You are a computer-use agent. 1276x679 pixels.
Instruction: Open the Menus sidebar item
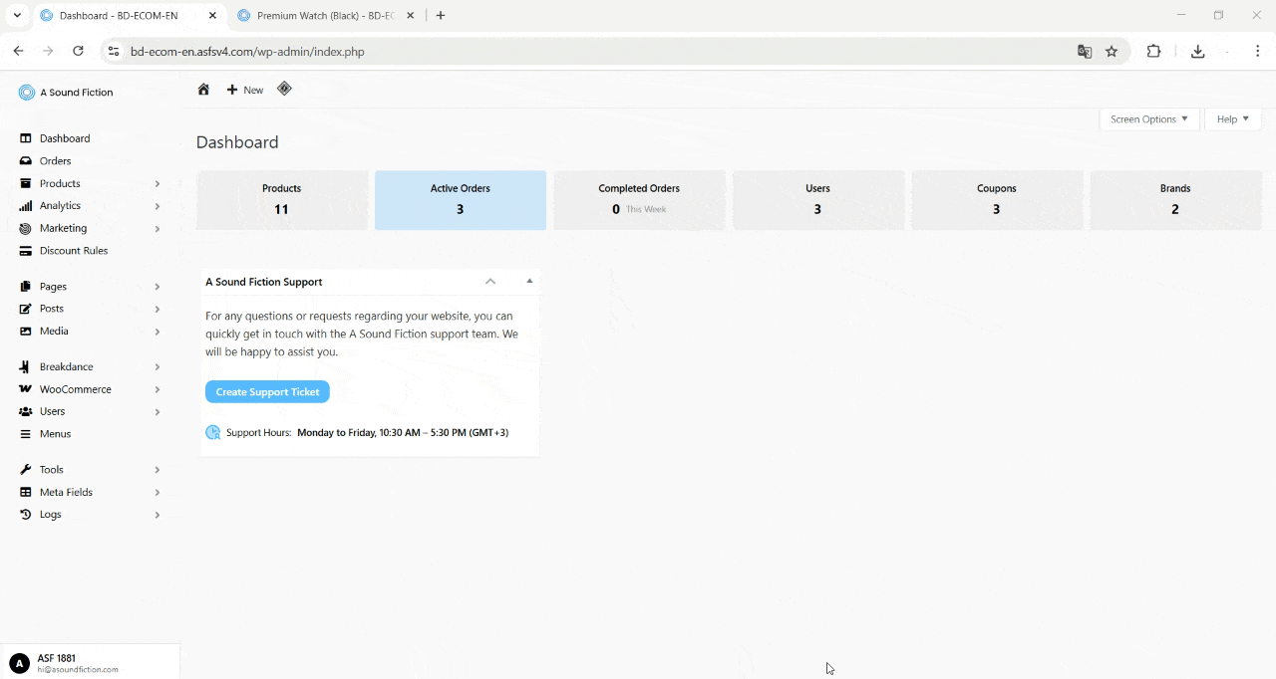tap(55, 434)
